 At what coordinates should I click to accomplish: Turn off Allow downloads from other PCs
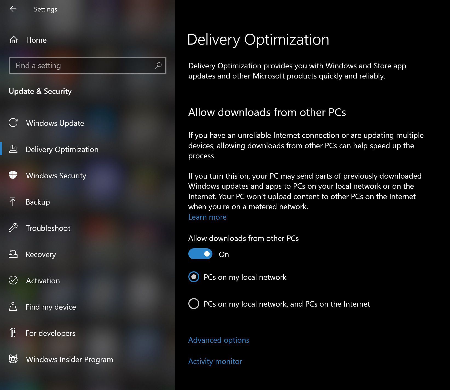[200, 254]
